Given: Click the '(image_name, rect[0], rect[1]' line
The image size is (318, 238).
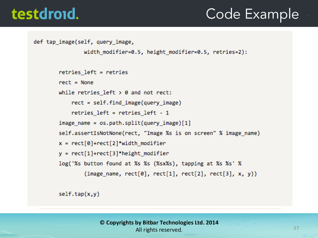Looking at the screenshot, I should 170,174.
